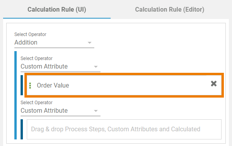Screen dimensions: 232x146
Task: Open the Addition operator dropdown arrow
Action: click(x=90, y=43)
